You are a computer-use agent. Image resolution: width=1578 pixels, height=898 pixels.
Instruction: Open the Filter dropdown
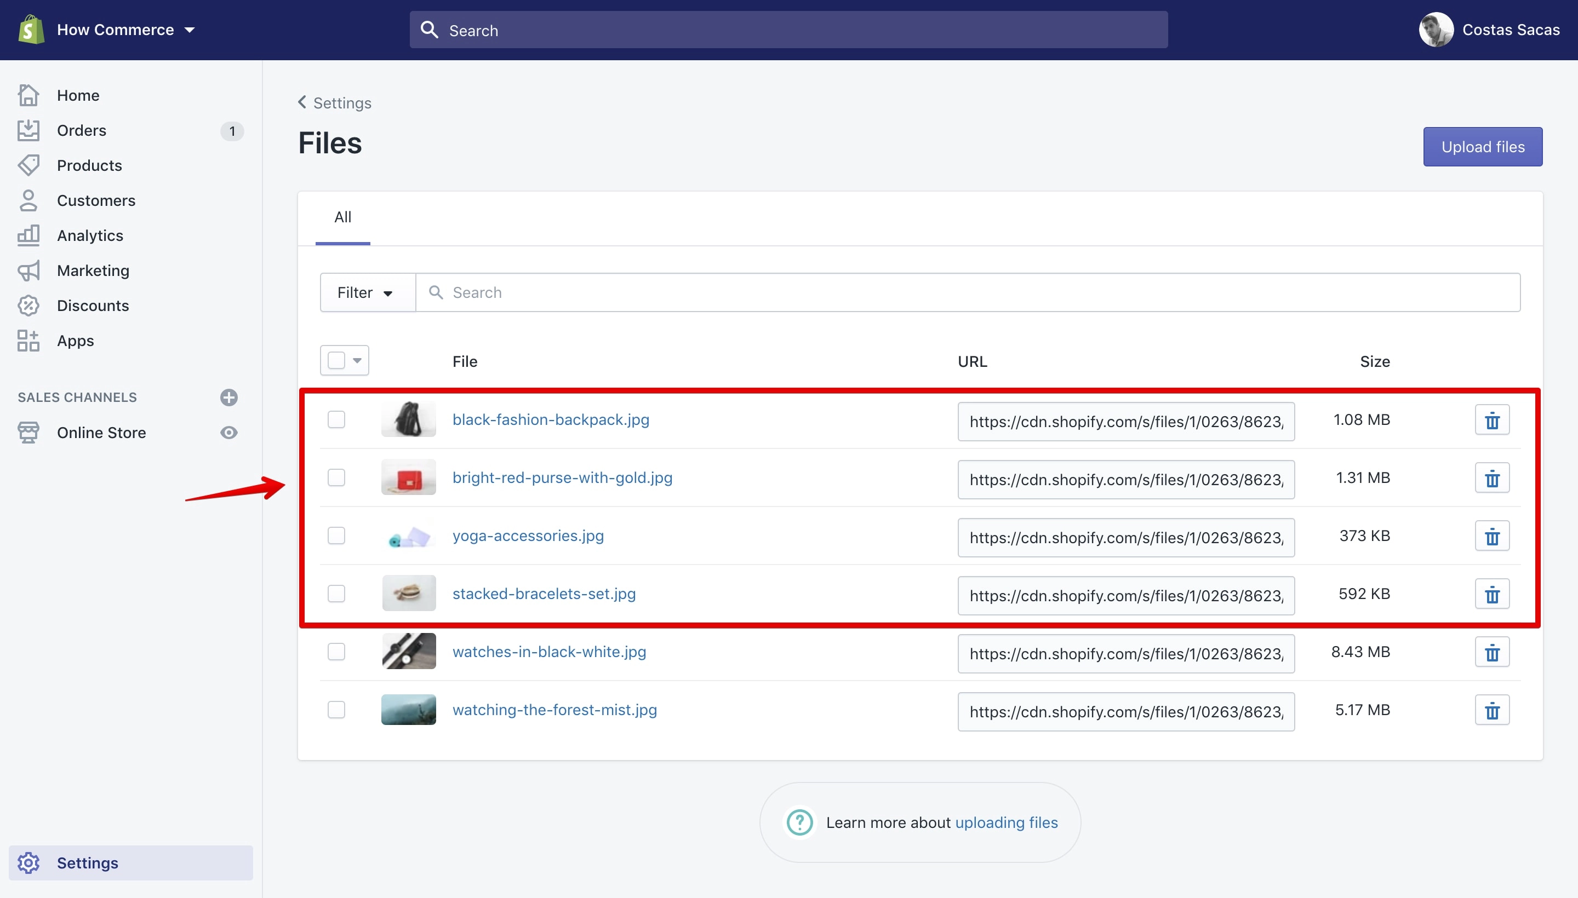pyautogui.click(x=368, y=292)
